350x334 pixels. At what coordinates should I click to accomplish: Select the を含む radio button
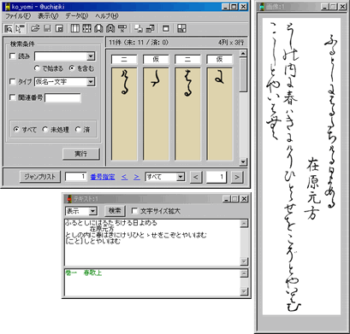(72, 68)
